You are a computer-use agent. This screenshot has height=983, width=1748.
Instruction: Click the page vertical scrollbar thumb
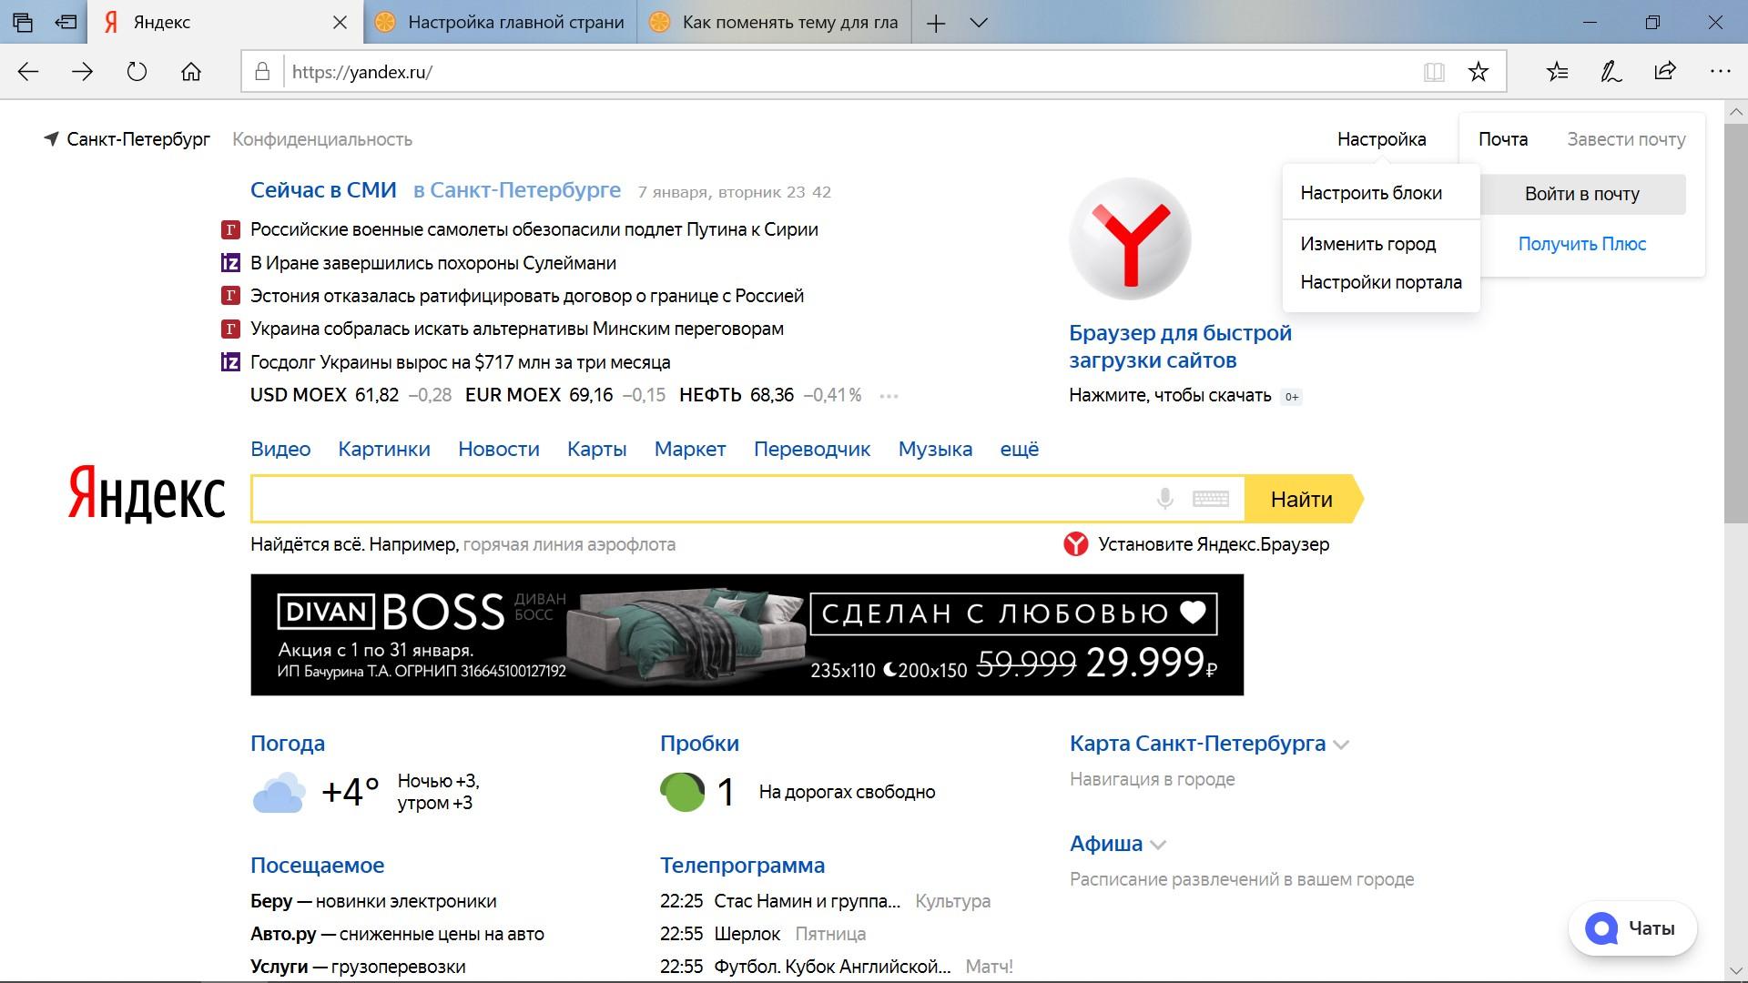(x=1735, y=323)
